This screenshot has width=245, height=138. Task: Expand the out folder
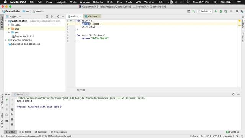9,29
